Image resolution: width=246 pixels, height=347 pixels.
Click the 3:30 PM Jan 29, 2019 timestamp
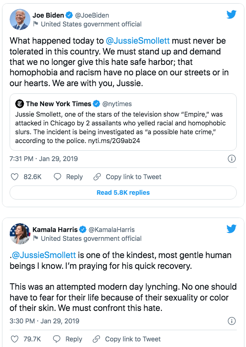[44, 321]
